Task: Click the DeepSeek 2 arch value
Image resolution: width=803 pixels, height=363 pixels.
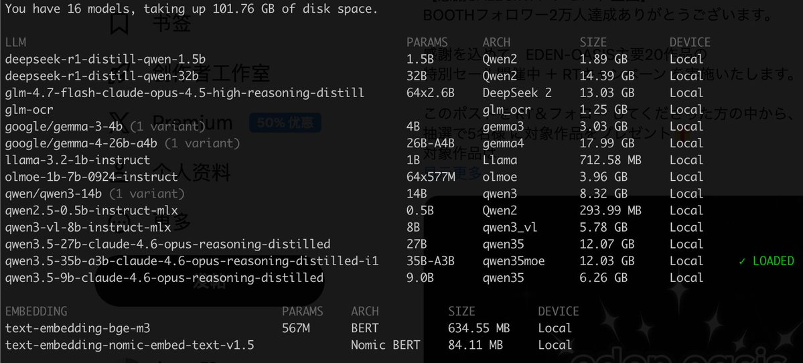Action: tap(517, 92)
